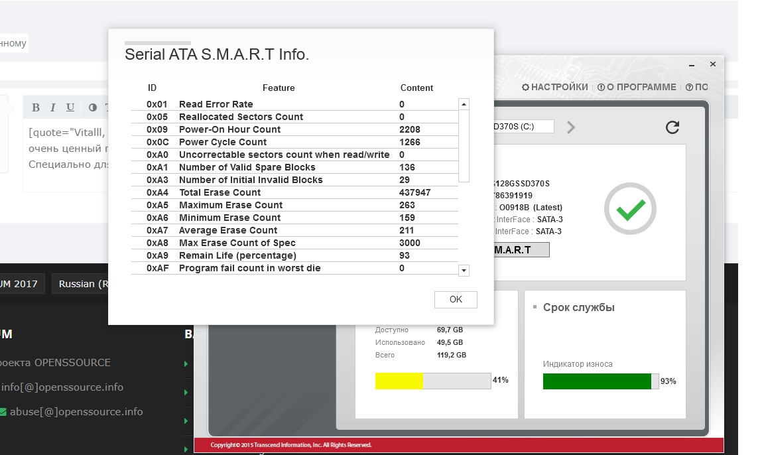Image resolution: width=764 pixels, height=455 pixels.
Task: Toggle underline formatting in the forum editor
Action: (70, 107)
